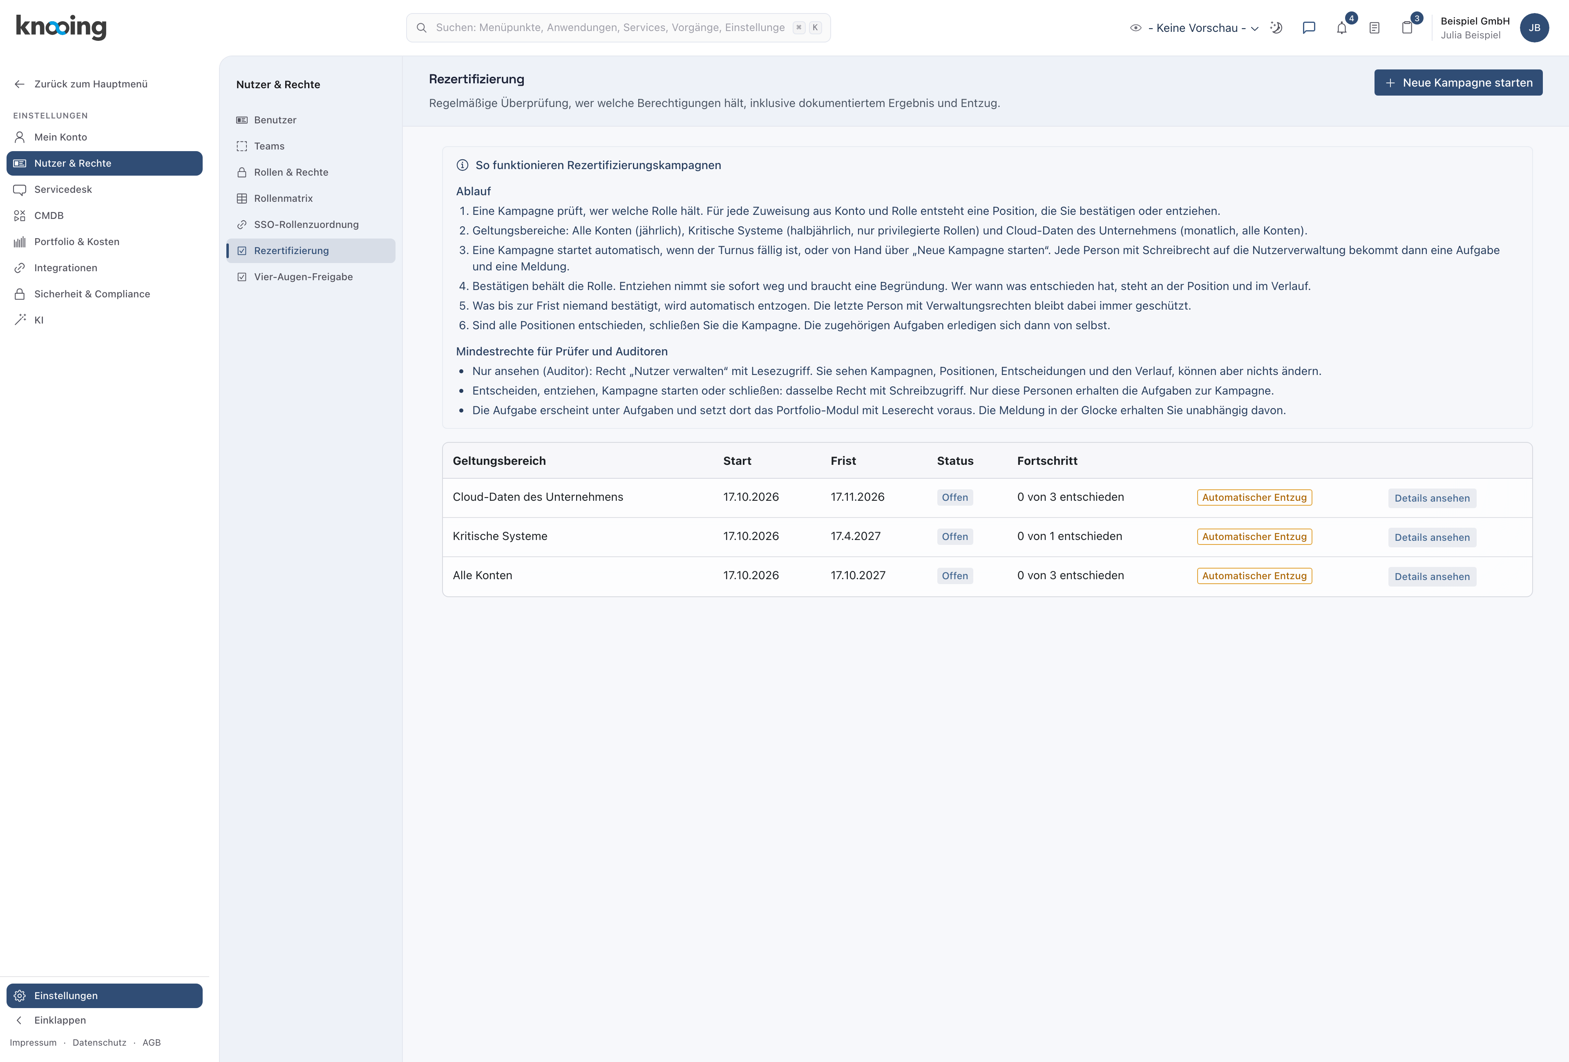Image resolution: width=1569 pixels, height=1062 pixels.
Task: Click 'Alle Konten' table cell
Action: 483,576
